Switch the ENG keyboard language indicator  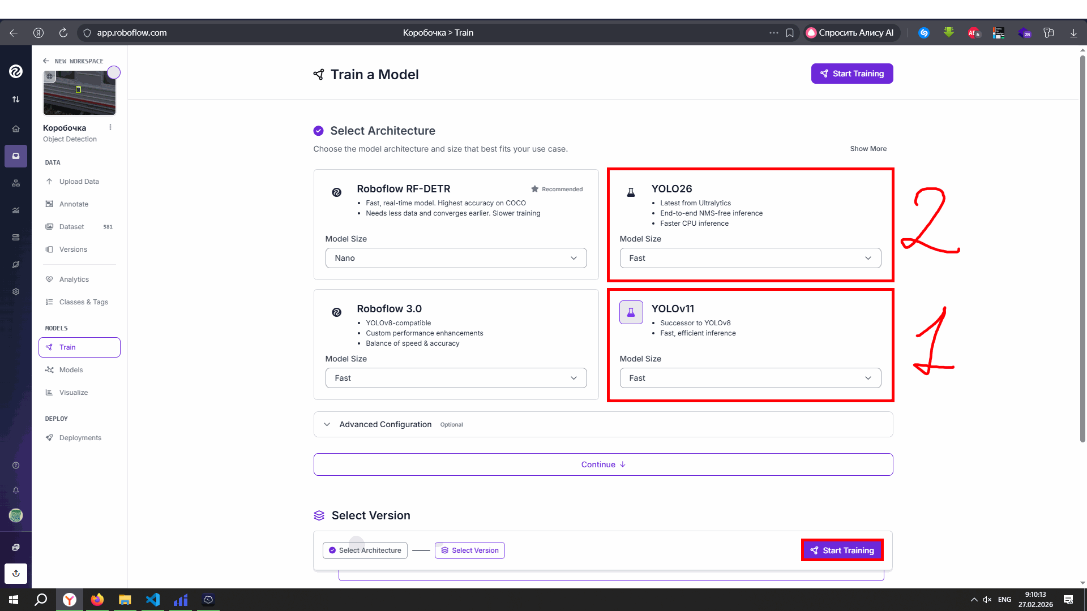[1004, 600]
